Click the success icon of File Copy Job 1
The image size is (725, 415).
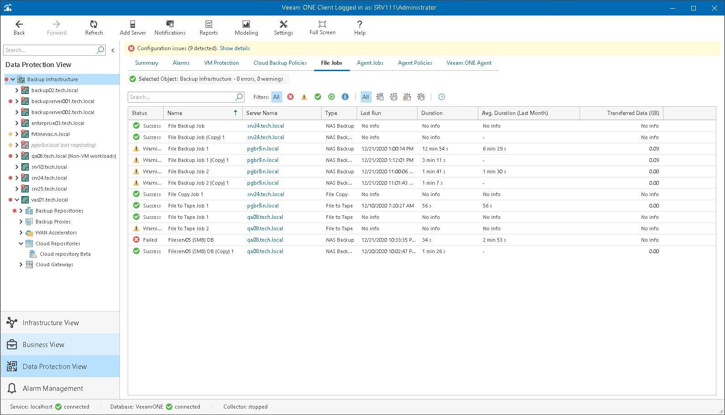(x=136, y=194)
